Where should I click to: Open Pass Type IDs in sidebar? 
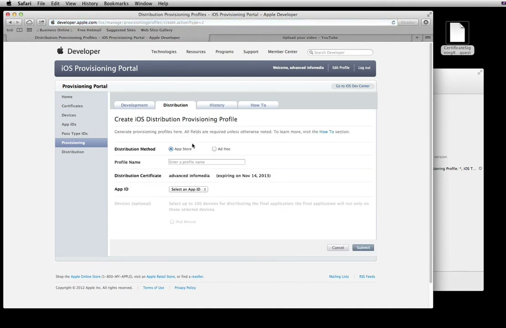75,133
